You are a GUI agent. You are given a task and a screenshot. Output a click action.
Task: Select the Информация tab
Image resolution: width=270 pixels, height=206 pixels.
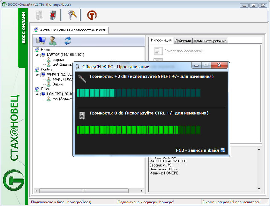(161, 40)
